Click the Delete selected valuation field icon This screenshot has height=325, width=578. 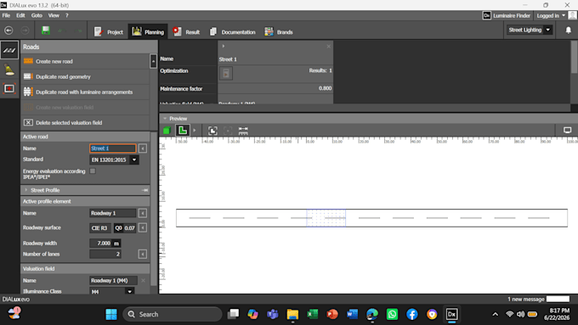pyautogui.click(x=28, y=122)
